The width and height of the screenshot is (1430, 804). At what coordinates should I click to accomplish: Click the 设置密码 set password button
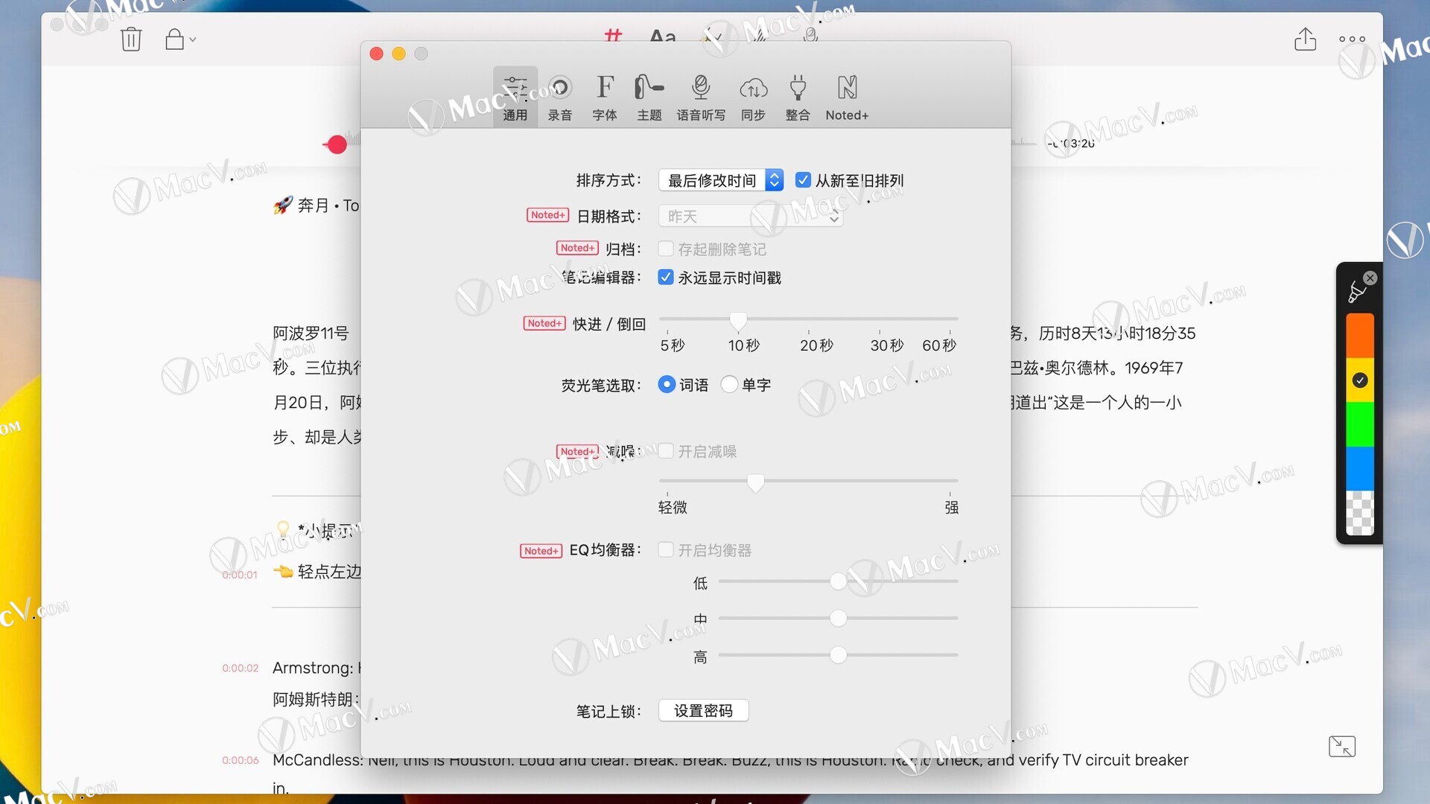click(703, 710)
